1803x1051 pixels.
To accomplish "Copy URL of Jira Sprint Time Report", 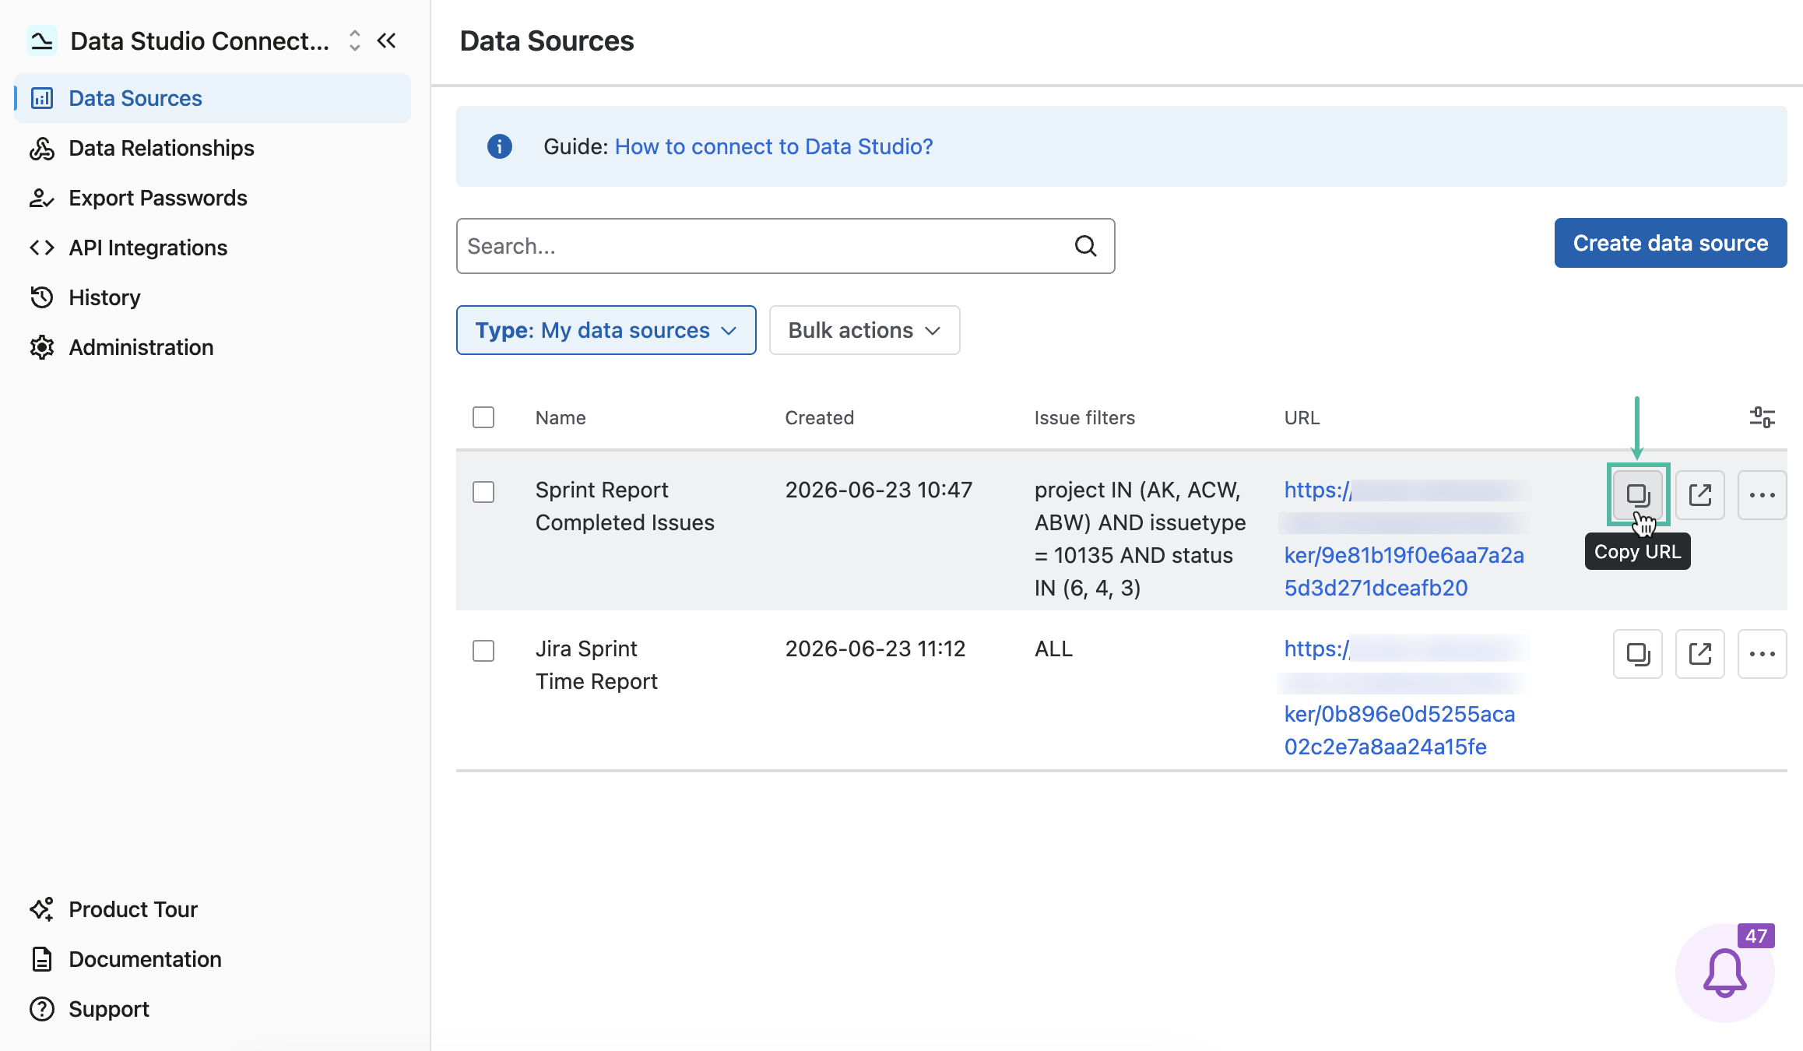I will (x=1638, y=654).
